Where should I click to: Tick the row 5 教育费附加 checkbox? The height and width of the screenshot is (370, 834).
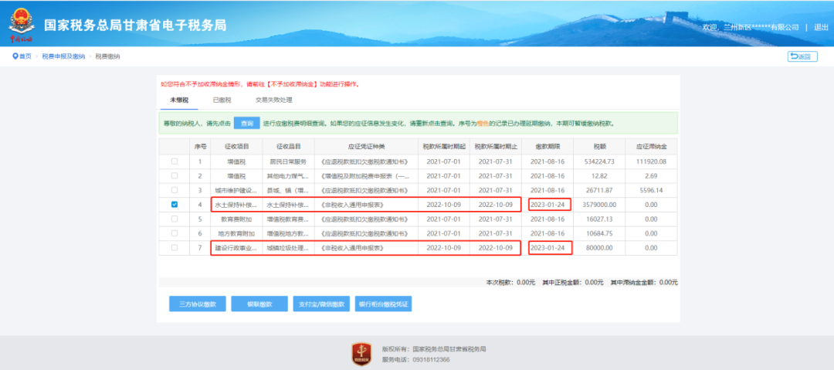pyautogui.click(x=175, y=219)
